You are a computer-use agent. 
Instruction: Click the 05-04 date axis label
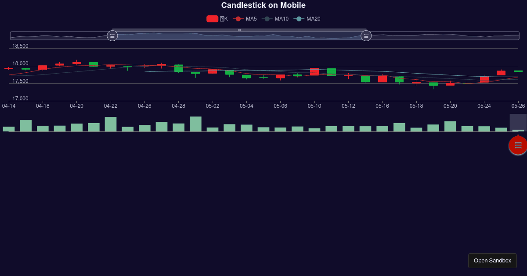pos(246,106)
